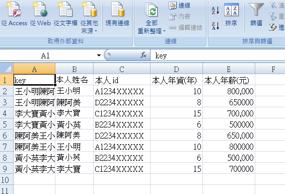Select row 2 header
This screenshot has height=194, width=285.
[7, 91]
